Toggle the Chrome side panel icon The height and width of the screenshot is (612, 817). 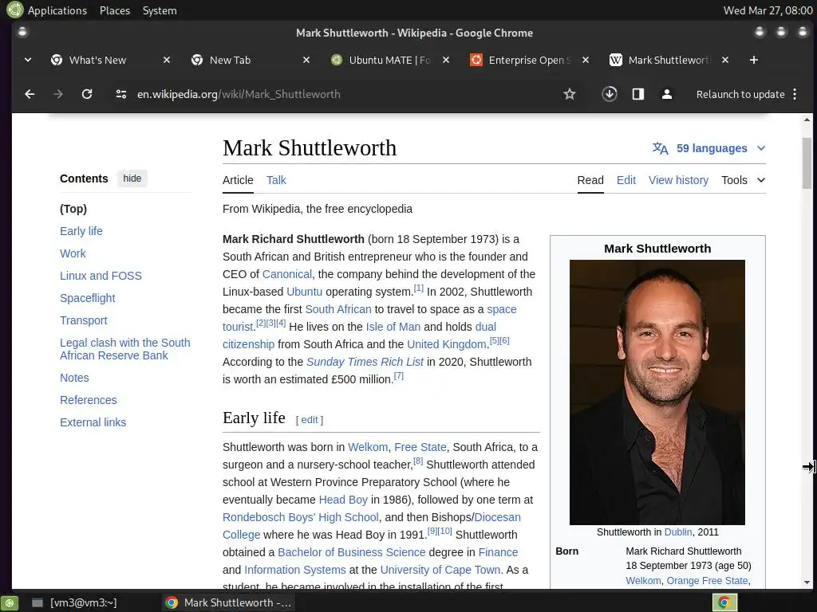(x=637, y=94)
